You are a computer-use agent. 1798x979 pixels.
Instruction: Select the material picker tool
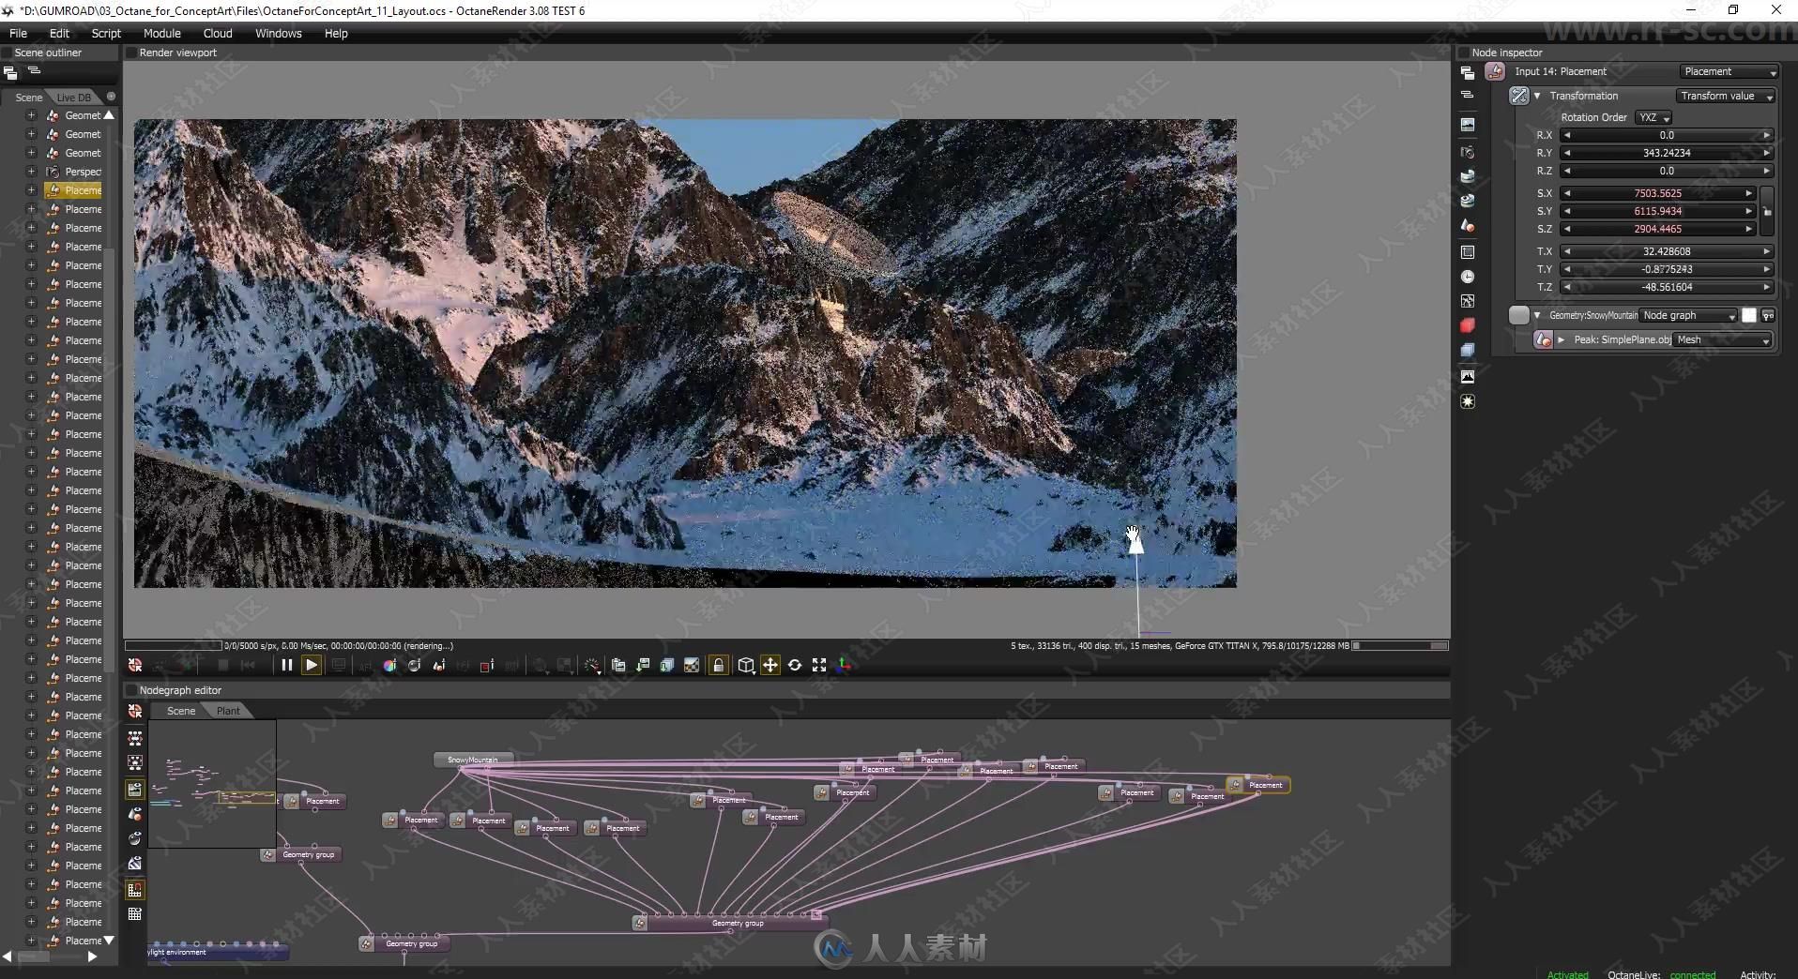[x=414, y=665]
